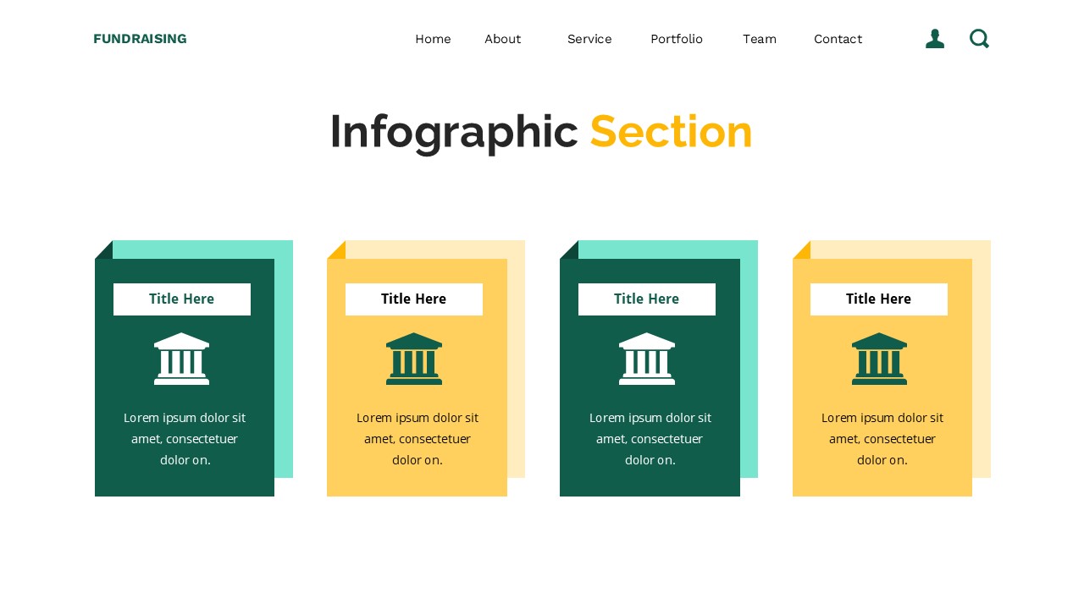
Task: Select the Lorem ipsum text on the first card
Action: tap(185, 439)
